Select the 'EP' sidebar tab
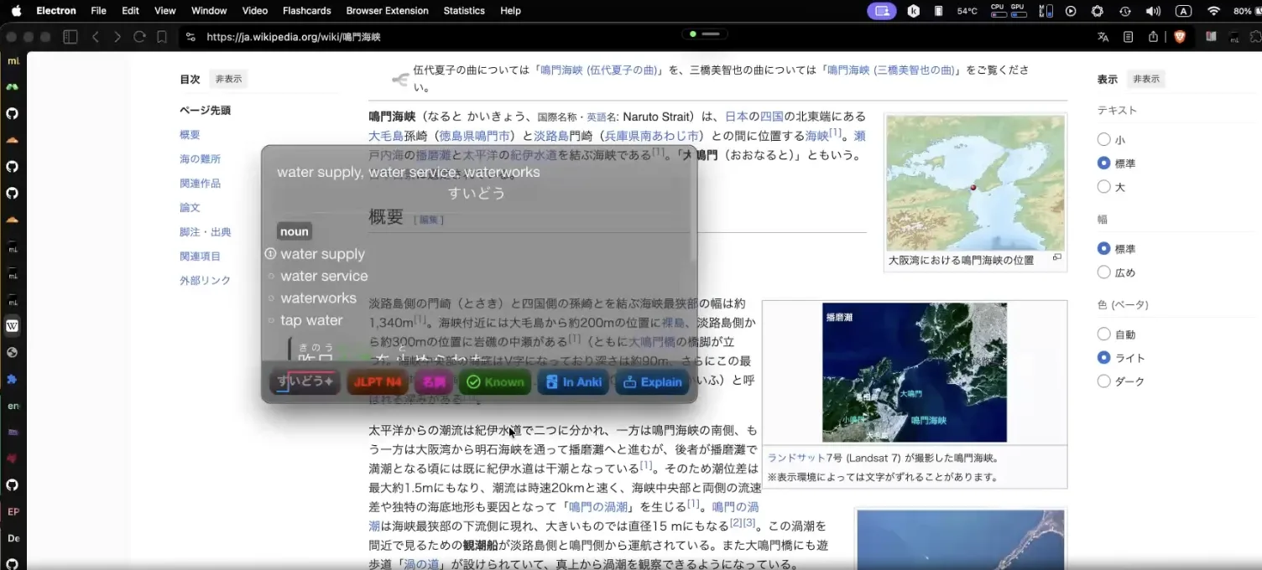Viewport: 1262px width, 570px height. pyautogui.click(x=13, y=511)
